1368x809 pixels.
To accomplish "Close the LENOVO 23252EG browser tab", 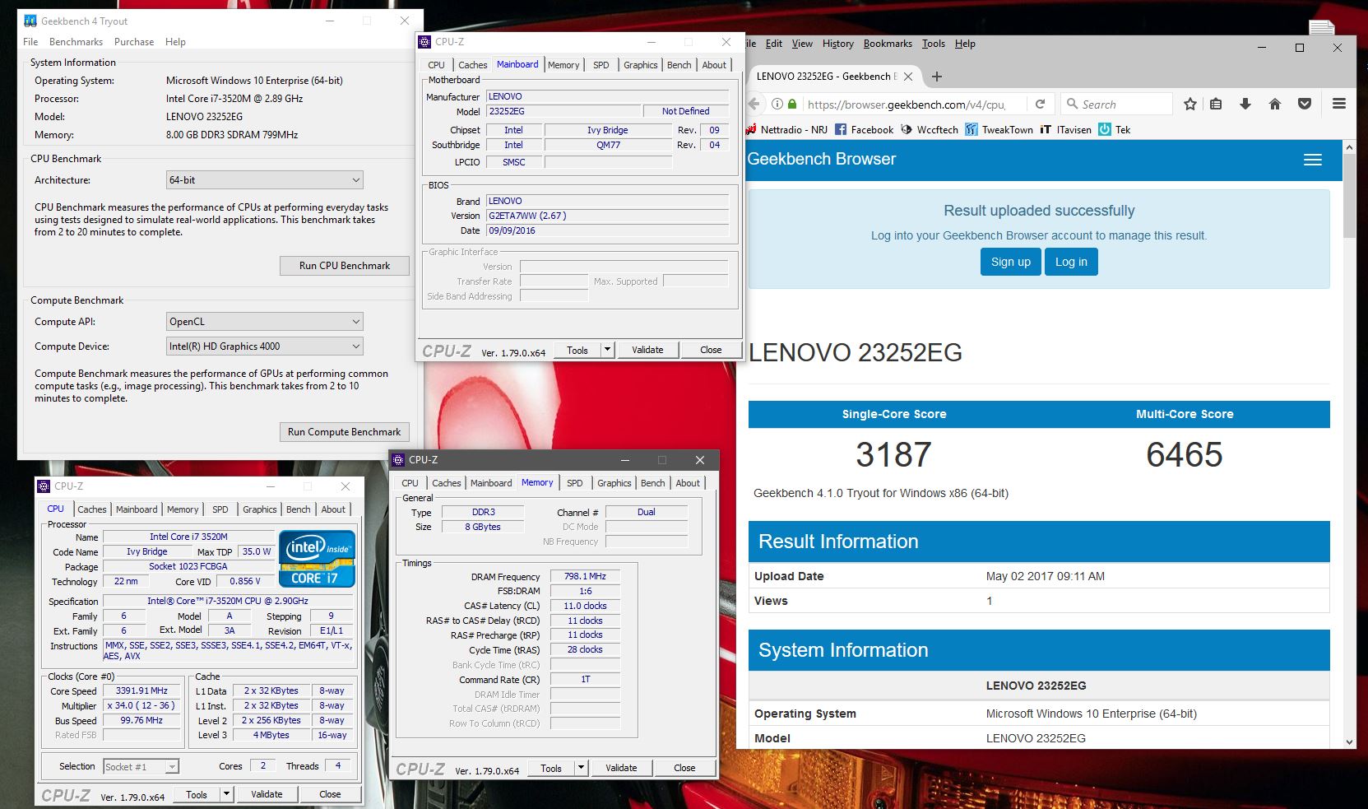I will click(x=907, y=77).
